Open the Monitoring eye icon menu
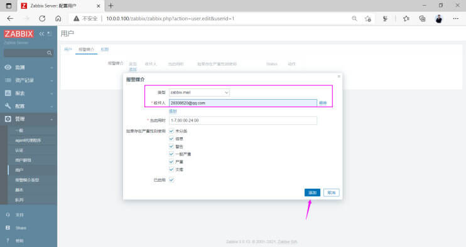Viewport: 466px width, 247px height. click(8, 67)
